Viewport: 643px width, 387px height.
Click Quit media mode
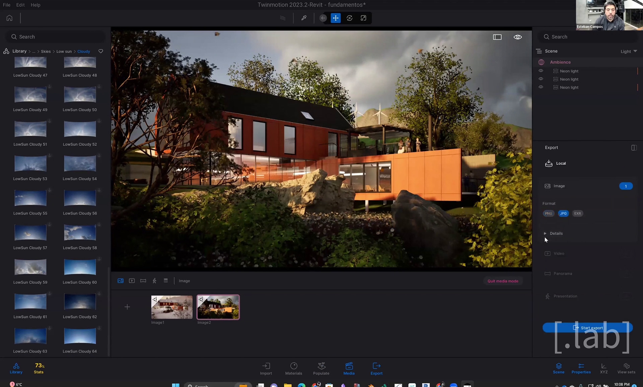[502, 281]
